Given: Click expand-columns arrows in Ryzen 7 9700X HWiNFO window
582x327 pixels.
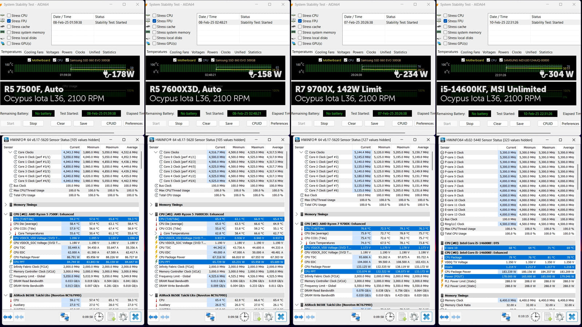Looking at the screenshot, I should [299, 317].
